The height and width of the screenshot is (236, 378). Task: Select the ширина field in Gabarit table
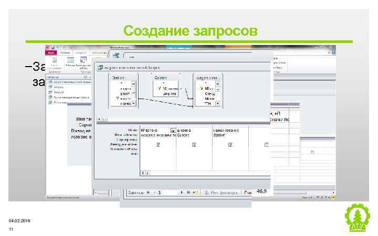(x=170, y=94)
